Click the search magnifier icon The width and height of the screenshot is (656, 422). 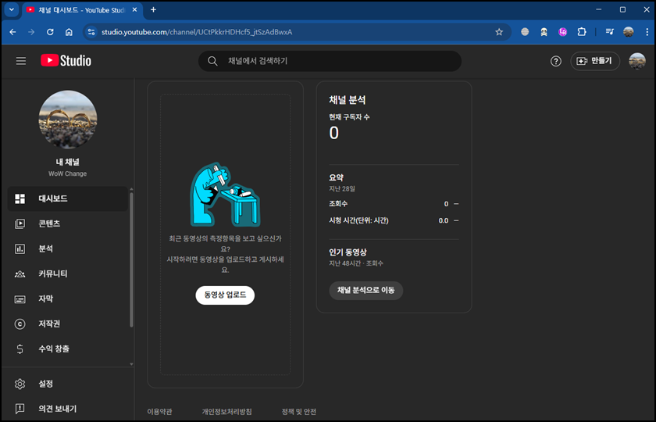(212, 61)
